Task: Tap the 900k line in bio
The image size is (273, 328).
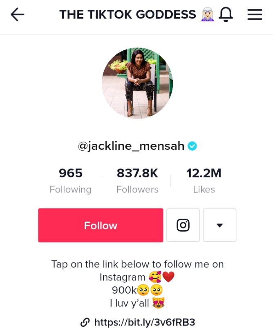Action: (137, 290)
